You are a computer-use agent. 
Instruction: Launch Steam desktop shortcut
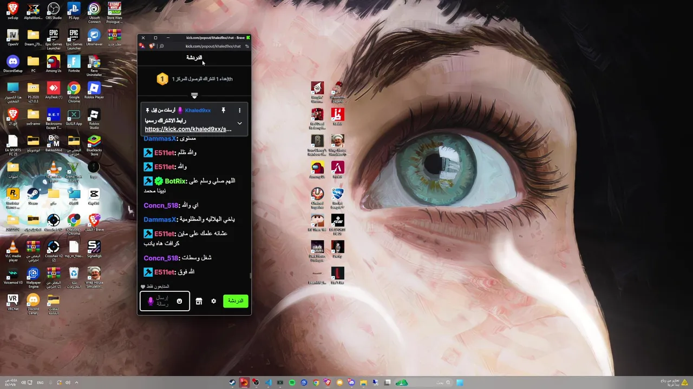coord(33,197)
